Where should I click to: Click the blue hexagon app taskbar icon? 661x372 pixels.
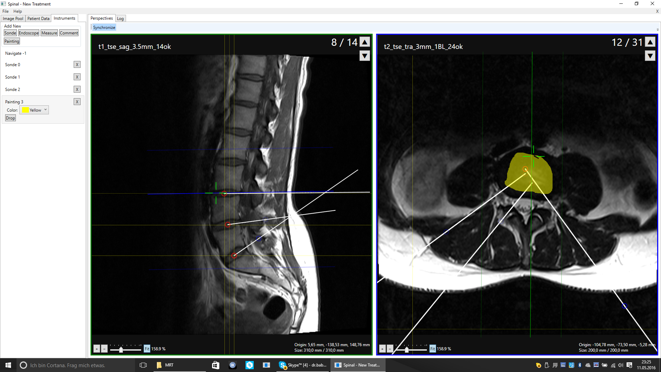tap(250, 365)
